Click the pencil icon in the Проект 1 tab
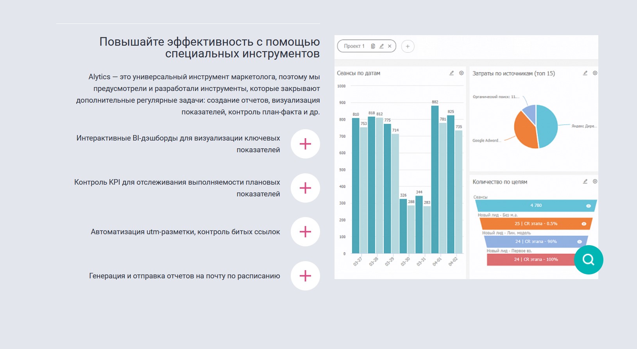 381,46
